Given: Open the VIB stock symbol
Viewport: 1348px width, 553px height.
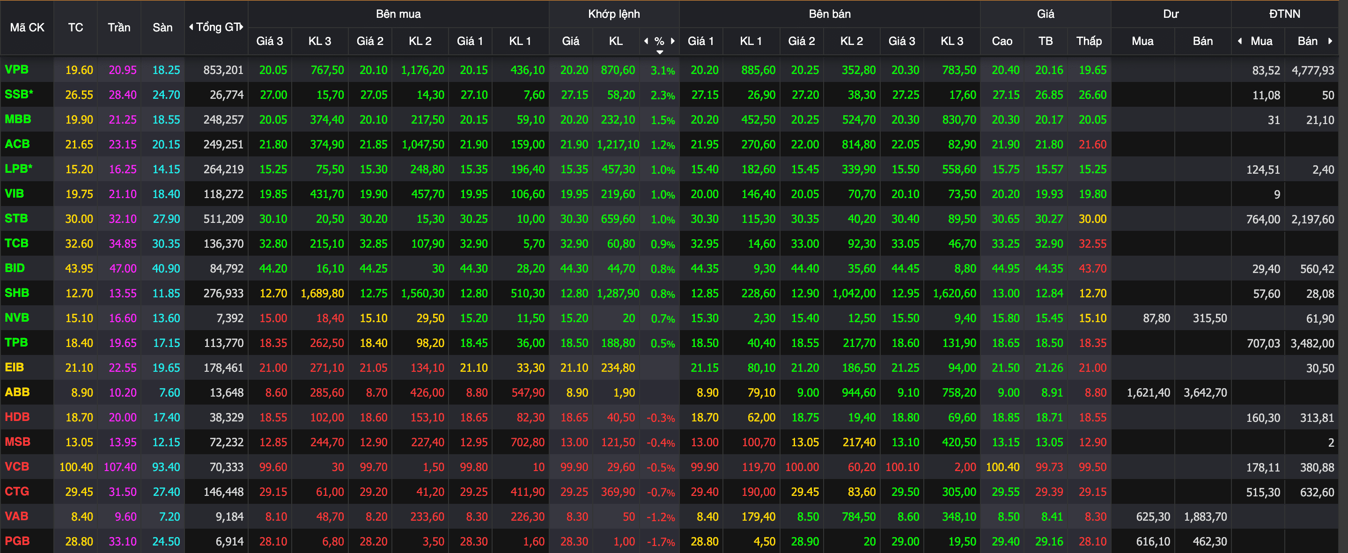Looking at the screenshot, I should [14, 193].
